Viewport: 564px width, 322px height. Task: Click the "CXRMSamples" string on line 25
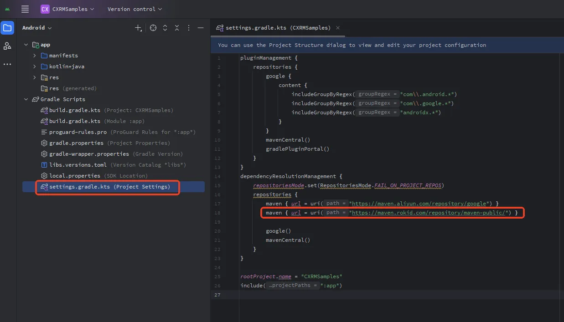(x=321, y=276)
